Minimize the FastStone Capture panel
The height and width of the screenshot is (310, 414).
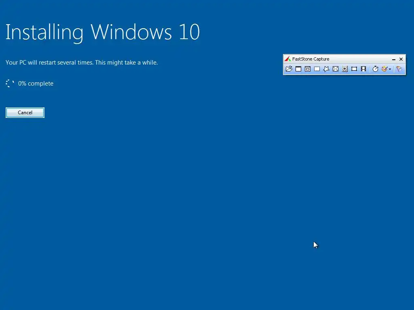point(394,59)
